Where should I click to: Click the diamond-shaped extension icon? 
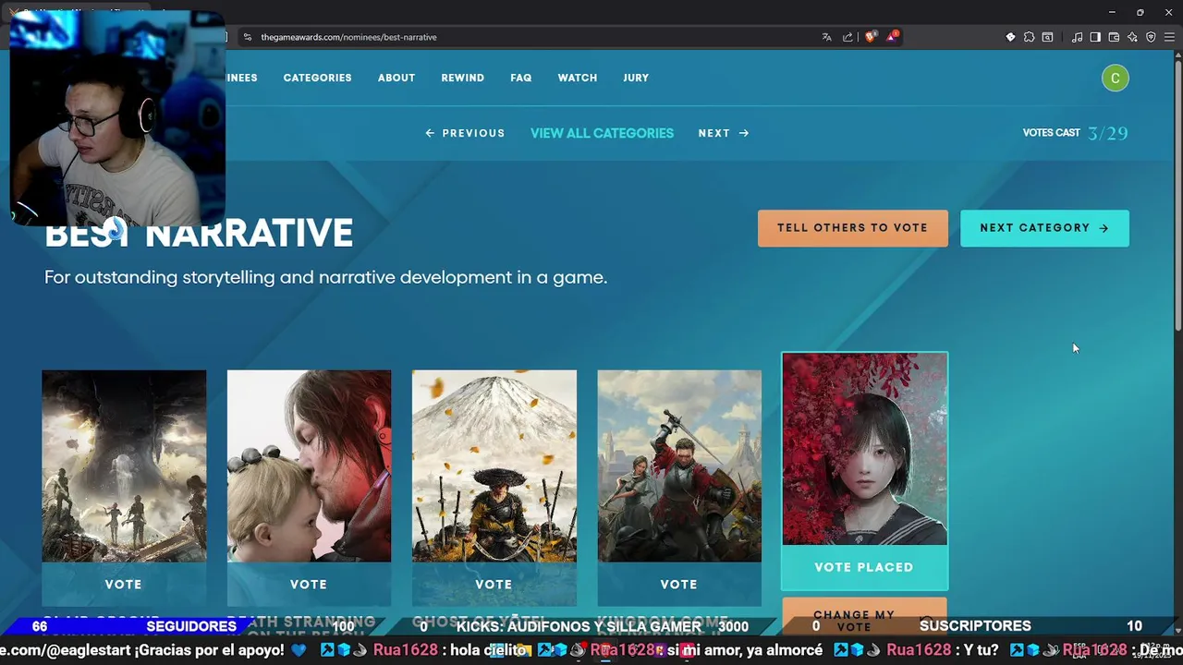(1010, 37)
